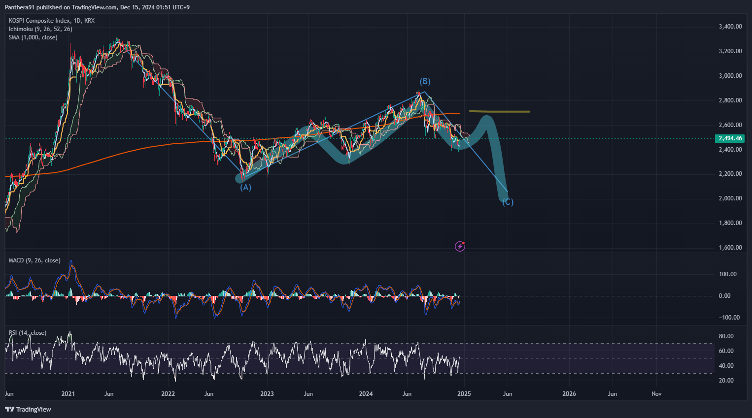
Task: Click the 1,600.00 price axis label
Action: click(x=730, y=248)
